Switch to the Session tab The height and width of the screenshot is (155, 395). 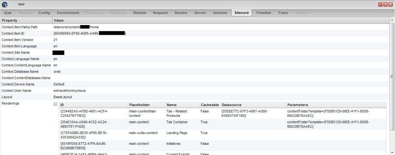[220, 13]
